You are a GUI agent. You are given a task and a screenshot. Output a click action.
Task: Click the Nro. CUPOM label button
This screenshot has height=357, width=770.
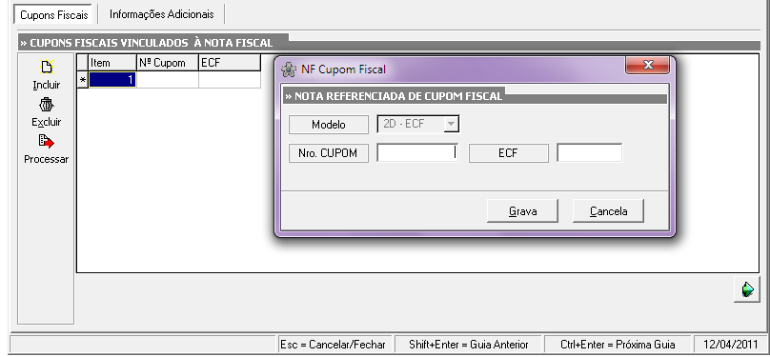click(329, 153)
